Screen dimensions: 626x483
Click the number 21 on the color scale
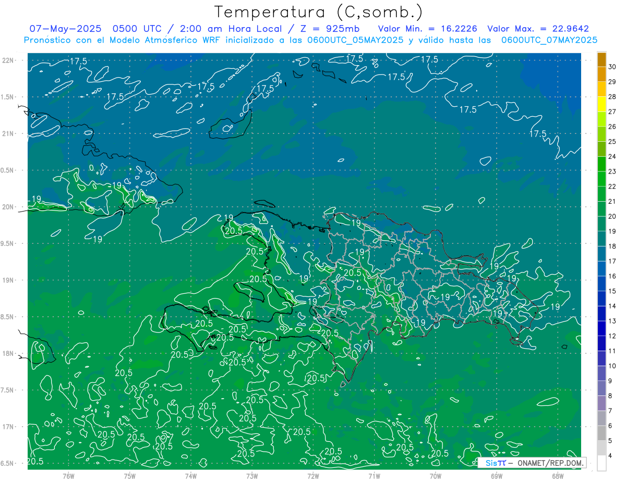click(x=613, y=201)
